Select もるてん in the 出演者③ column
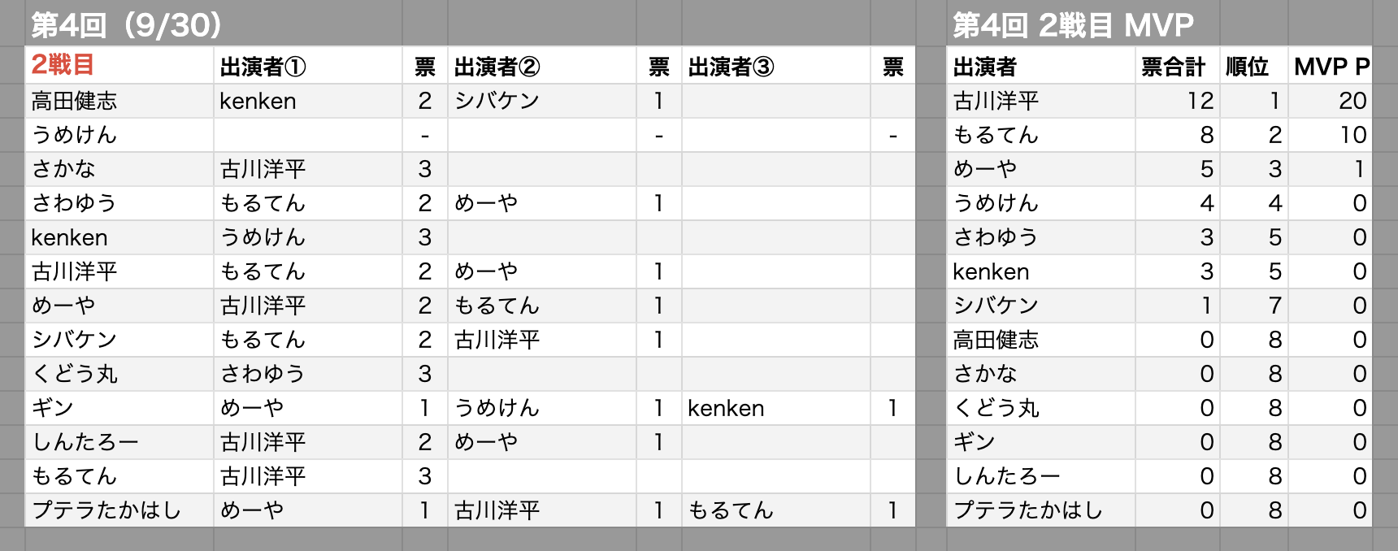The width and height of the screenshot is (1398, 551). pos(730,510)
